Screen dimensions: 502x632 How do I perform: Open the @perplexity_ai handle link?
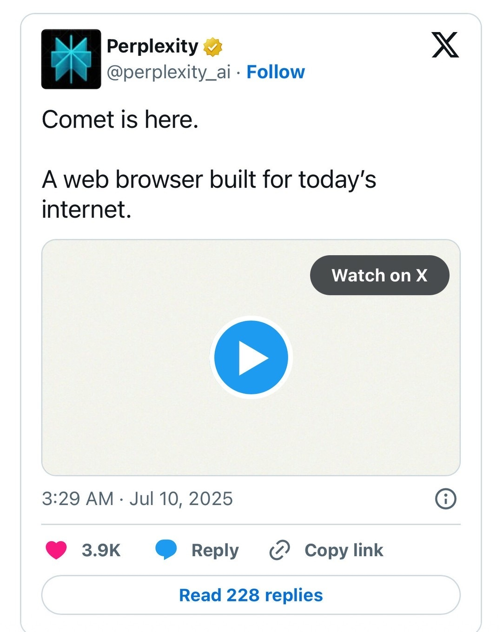169,72
